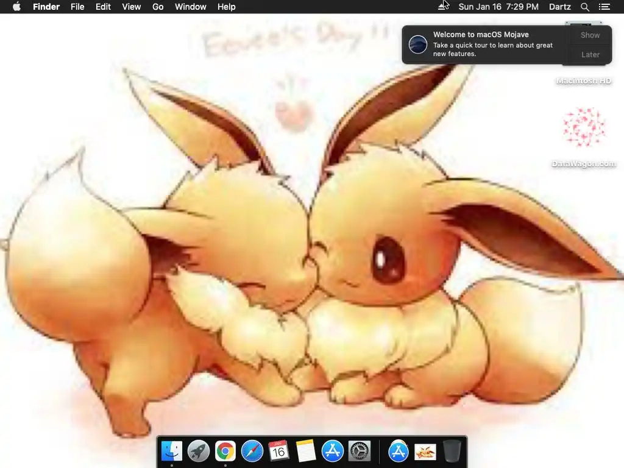The width and height of the screenshot is (624, 468).
Task: Open Calendar showing Jan 16 in Dock
Action: pos(278,451)
